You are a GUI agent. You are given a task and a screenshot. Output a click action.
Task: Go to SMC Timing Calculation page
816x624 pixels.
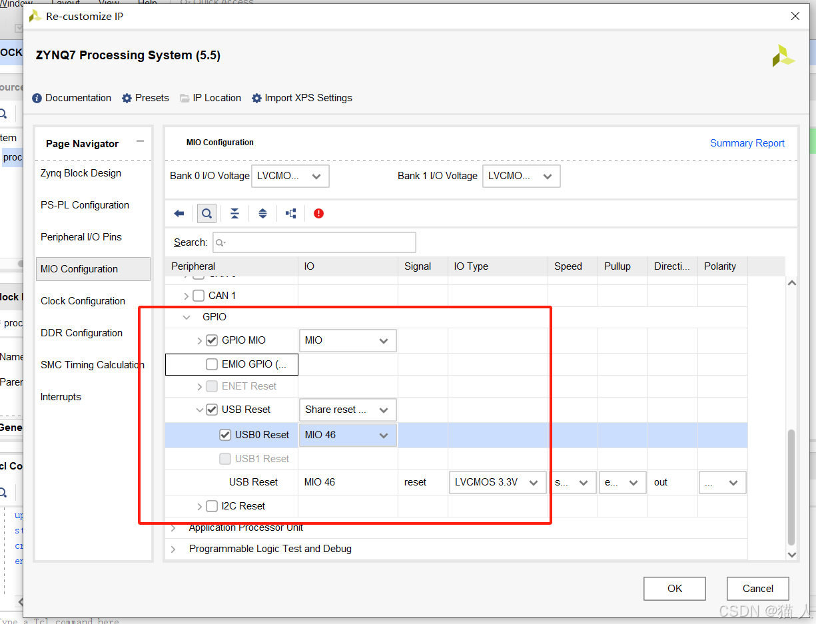tap(92, 365)
